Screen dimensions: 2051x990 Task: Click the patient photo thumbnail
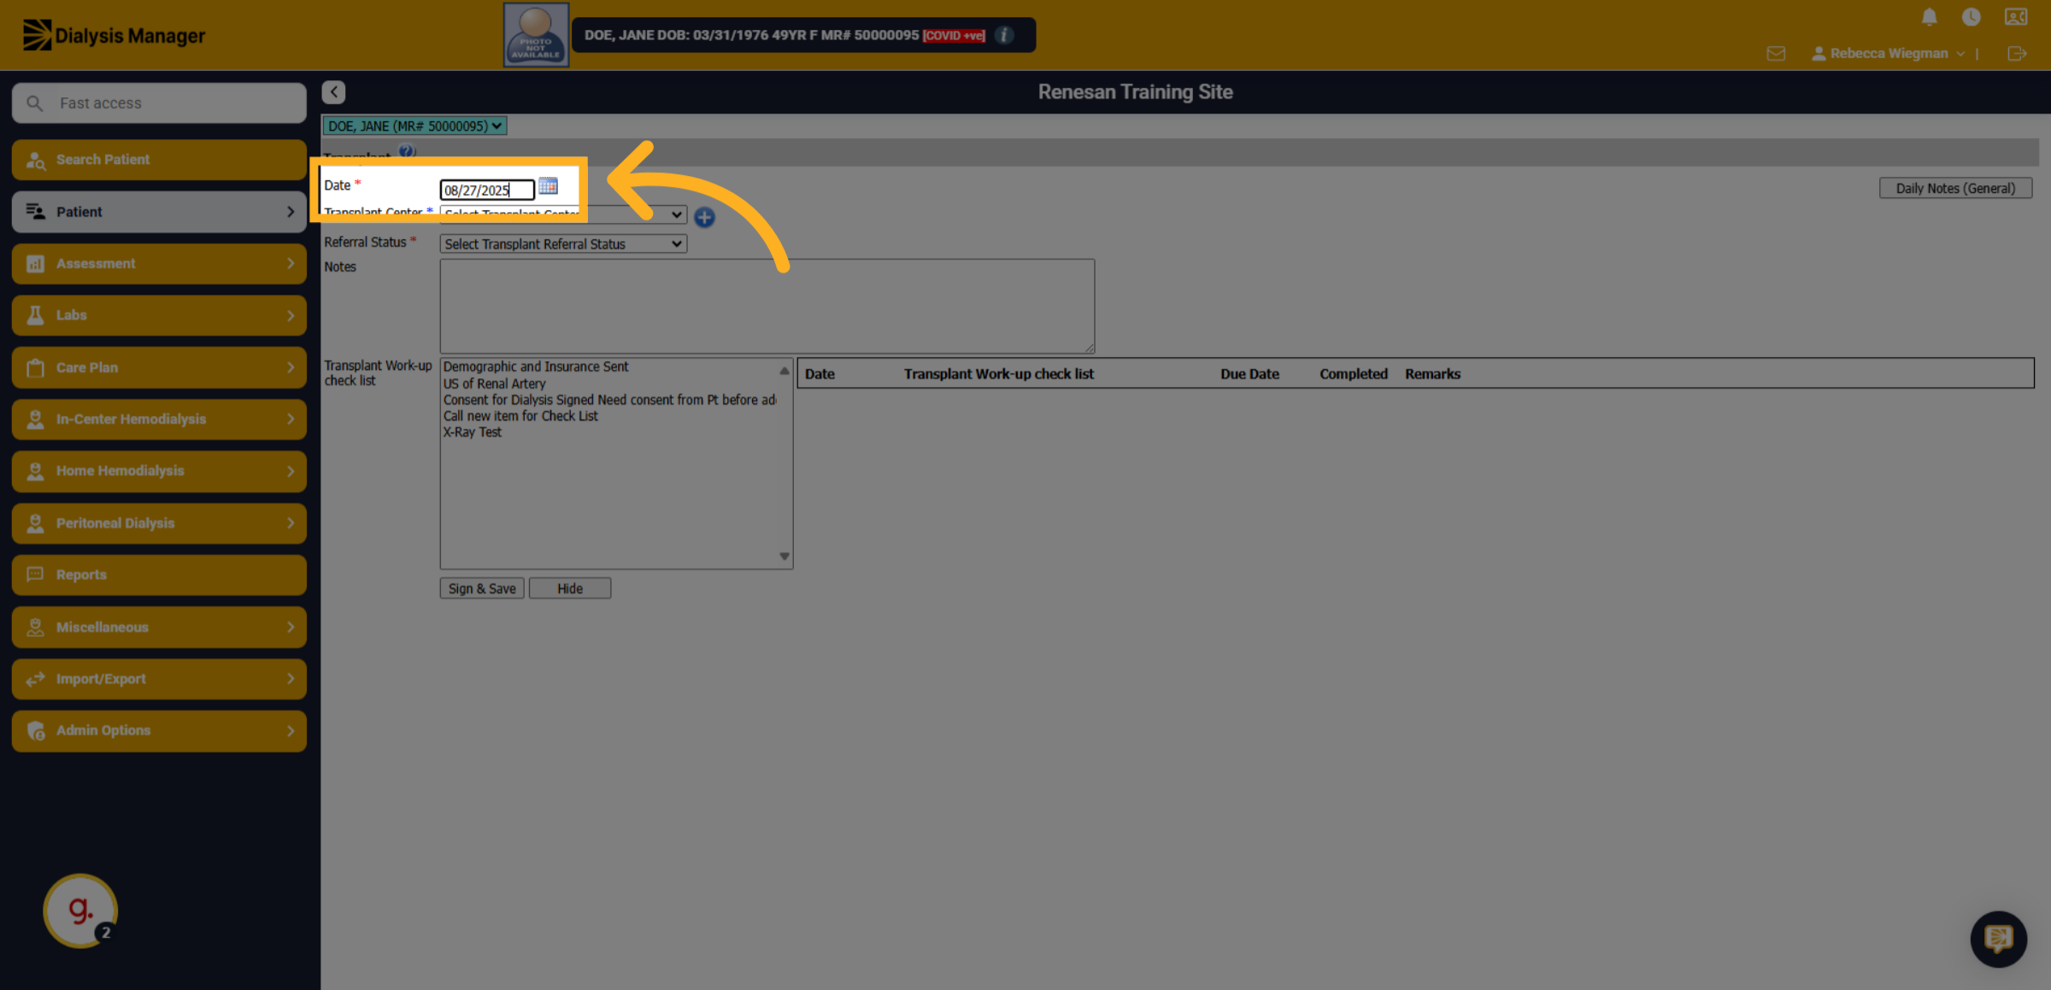coord(536,35)
